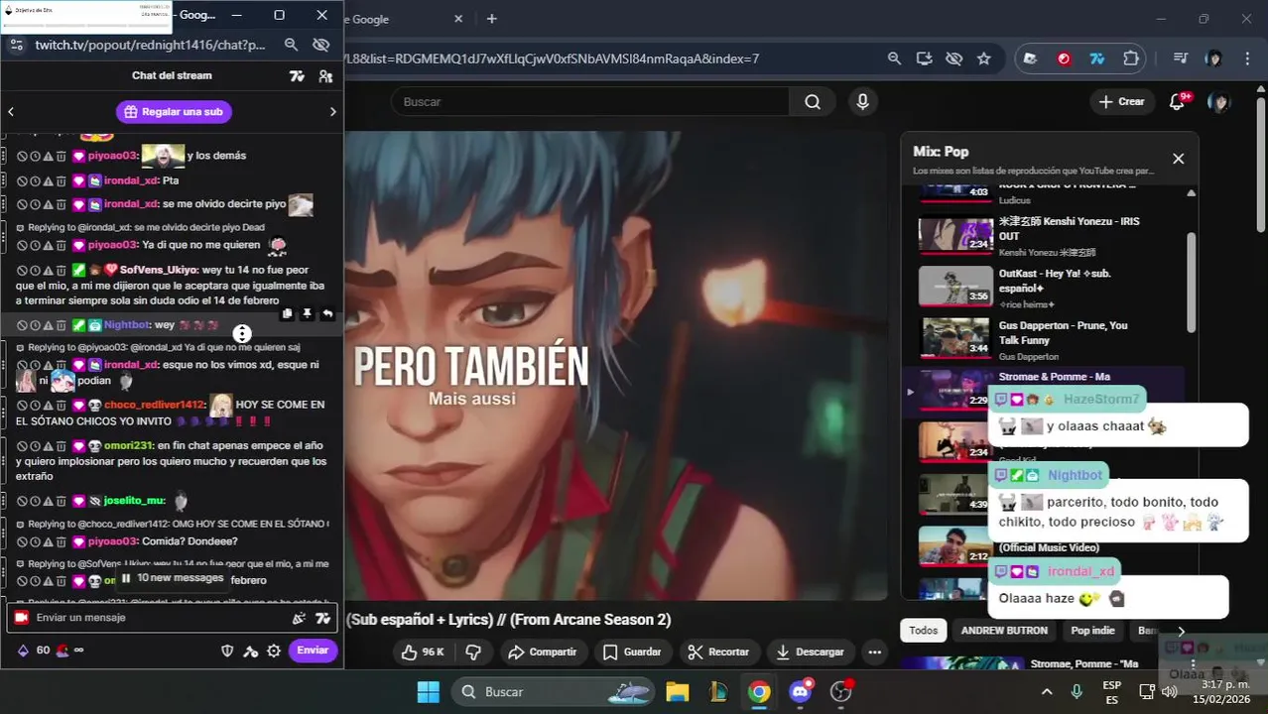Open more actions three-dot menu under video

[x=874, y=653]
